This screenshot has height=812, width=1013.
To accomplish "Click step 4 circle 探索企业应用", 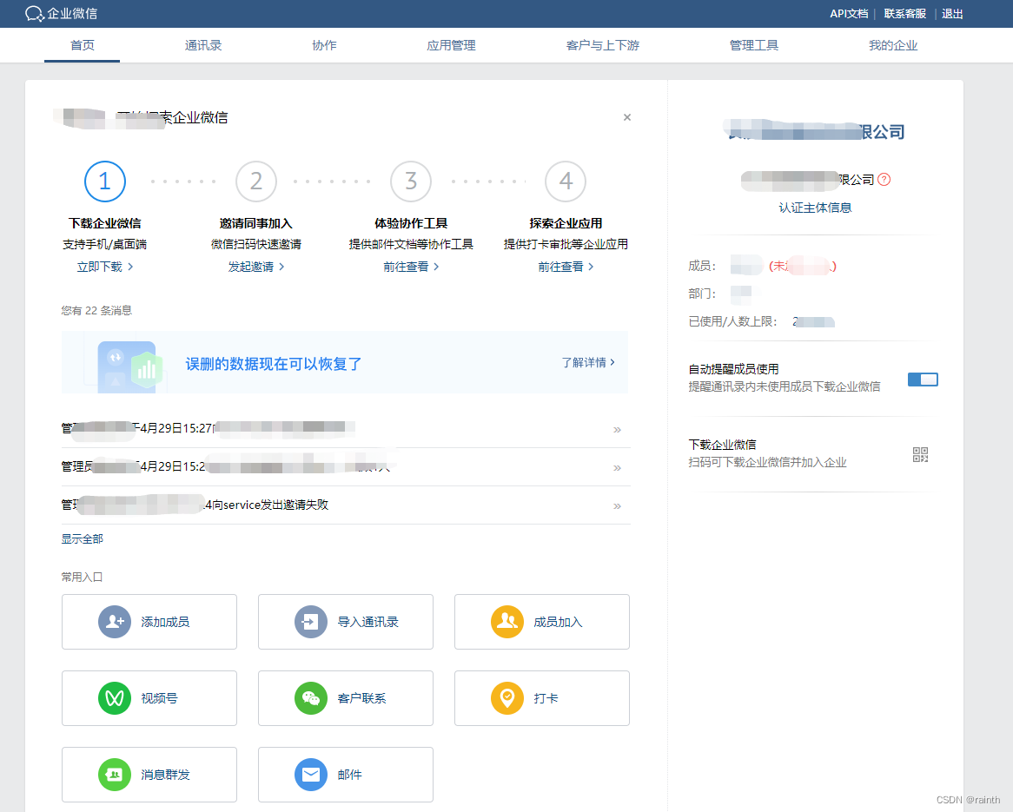I will (x=566, y=182).
